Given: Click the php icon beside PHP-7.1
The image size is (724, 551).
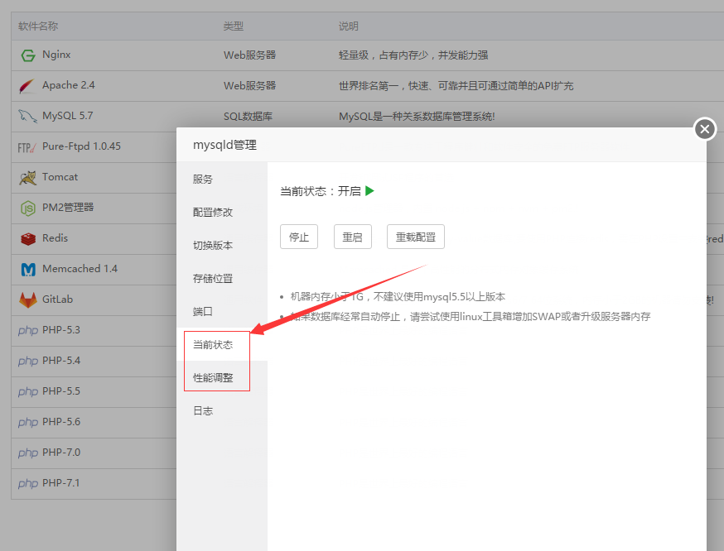Looking at the screenshot, I should tap(28, 484).
